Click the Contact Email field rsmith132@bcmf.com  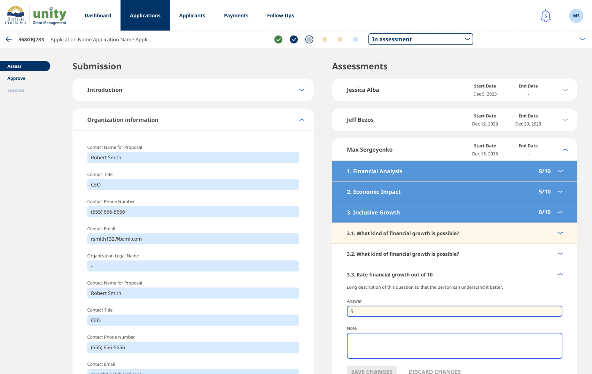193,239
